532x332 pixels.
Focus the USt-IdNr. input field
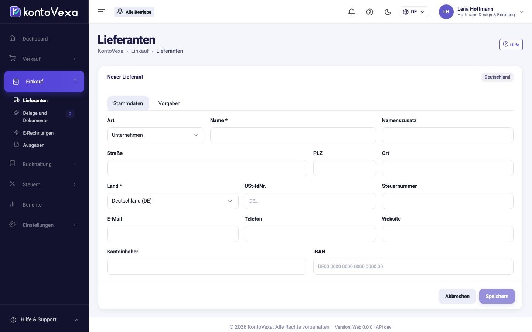click(x=310, y=201)
